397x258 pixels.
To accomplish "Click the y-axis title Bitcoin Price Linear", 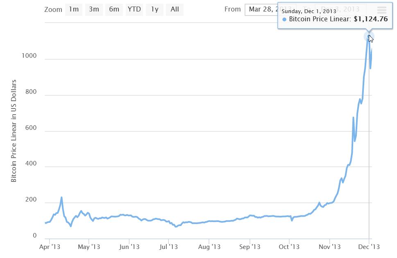I will [x=14, y=131].
